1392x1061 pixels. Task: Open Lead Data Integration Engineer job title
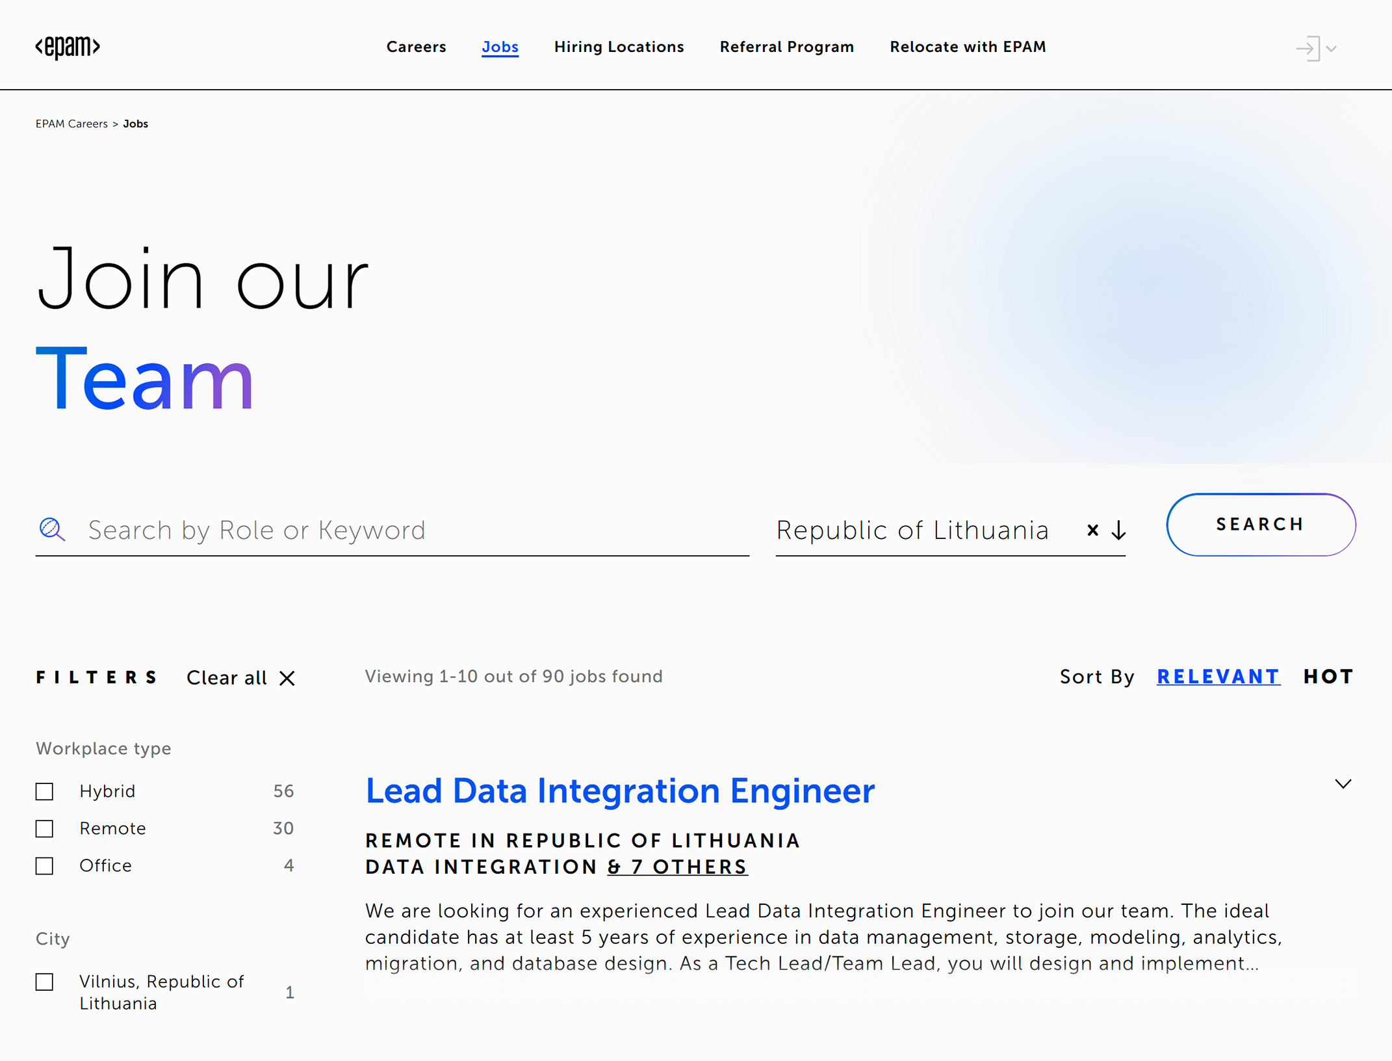tap(619, 791)
